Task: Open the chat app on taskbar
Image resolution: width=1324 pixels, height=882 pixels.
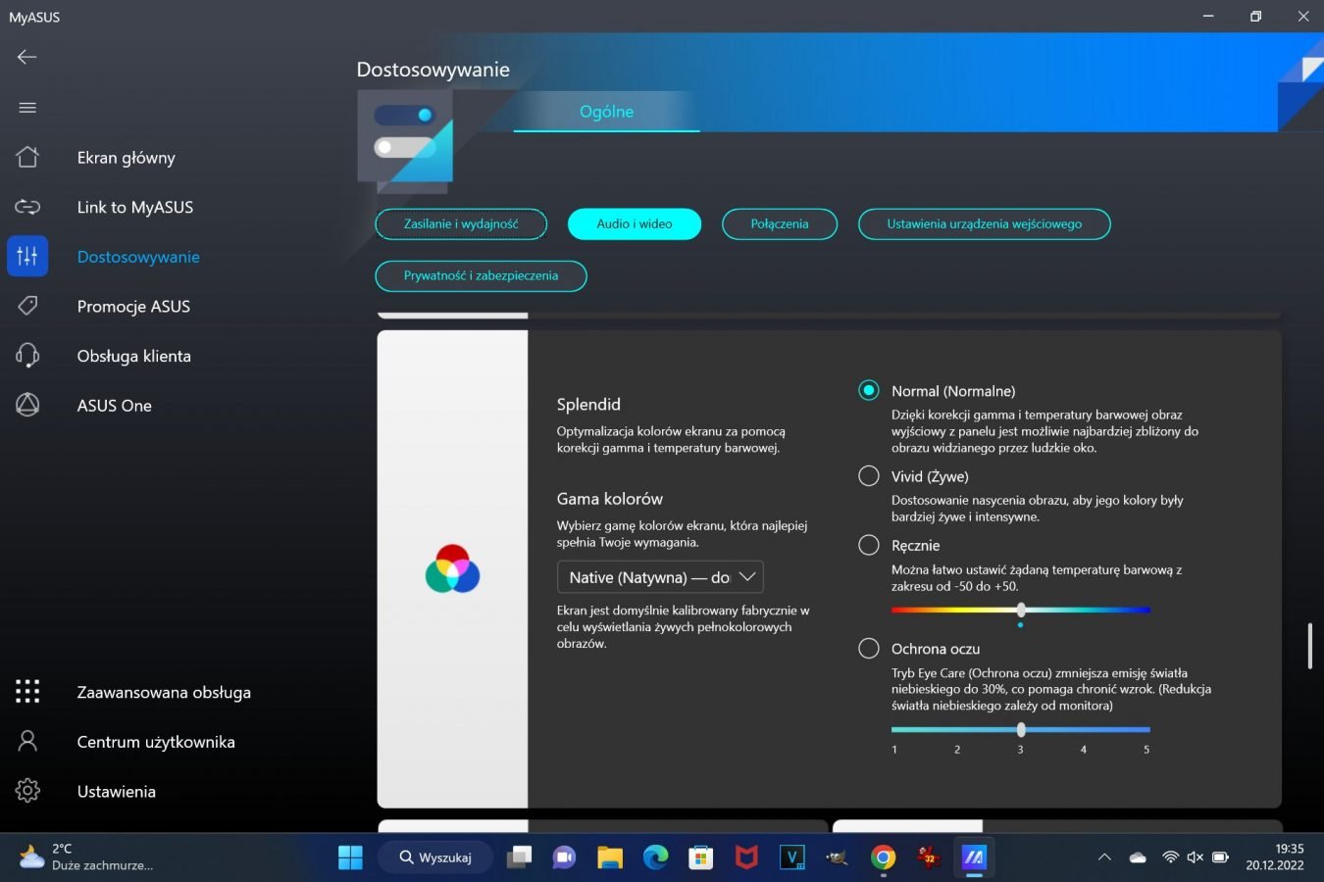Action: click(564, 857)
